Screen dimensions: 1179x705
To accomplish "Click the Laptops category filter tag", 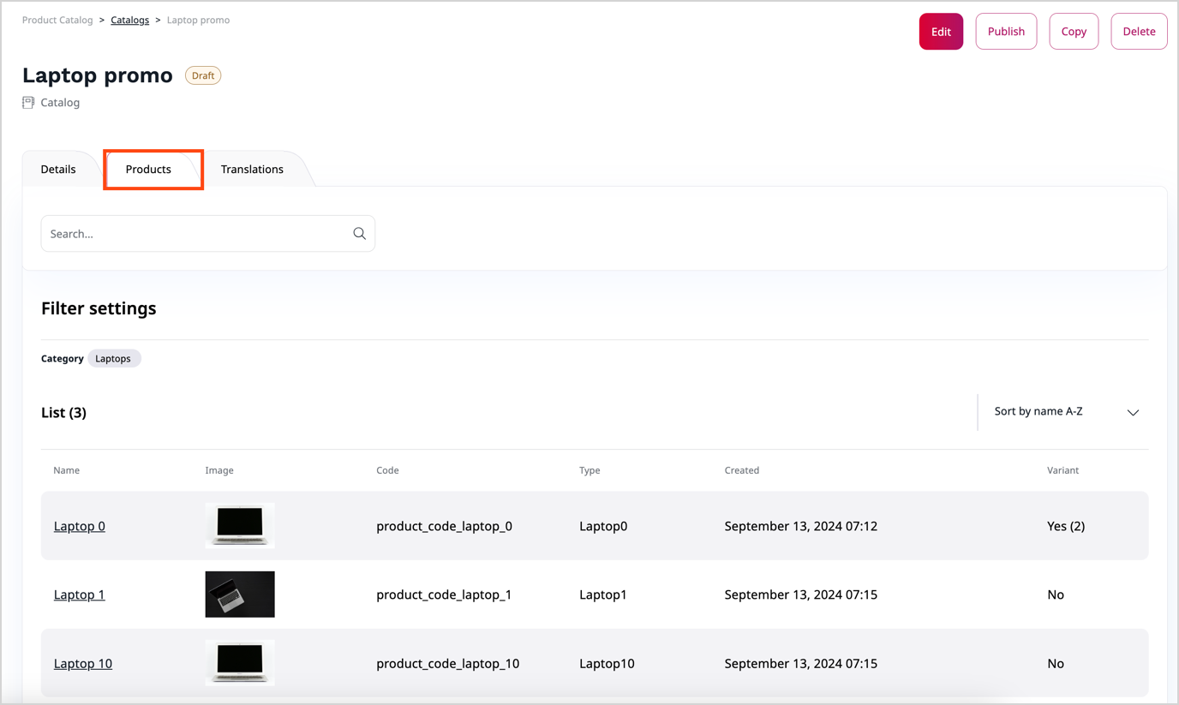I will coord(113,359).
